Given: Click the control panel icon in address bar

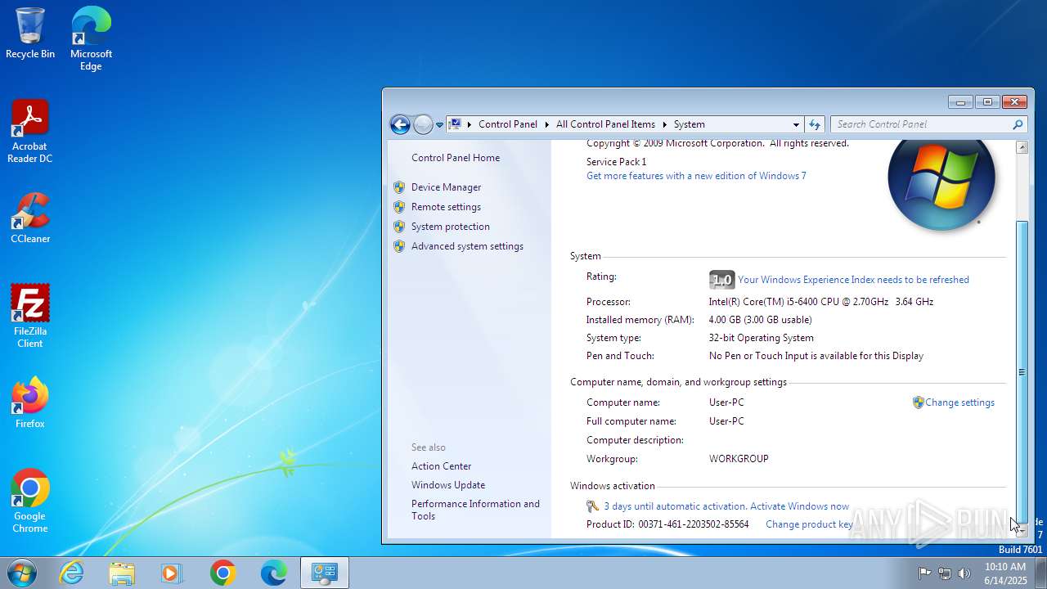Looking at the screenshot, I should 456,124.
